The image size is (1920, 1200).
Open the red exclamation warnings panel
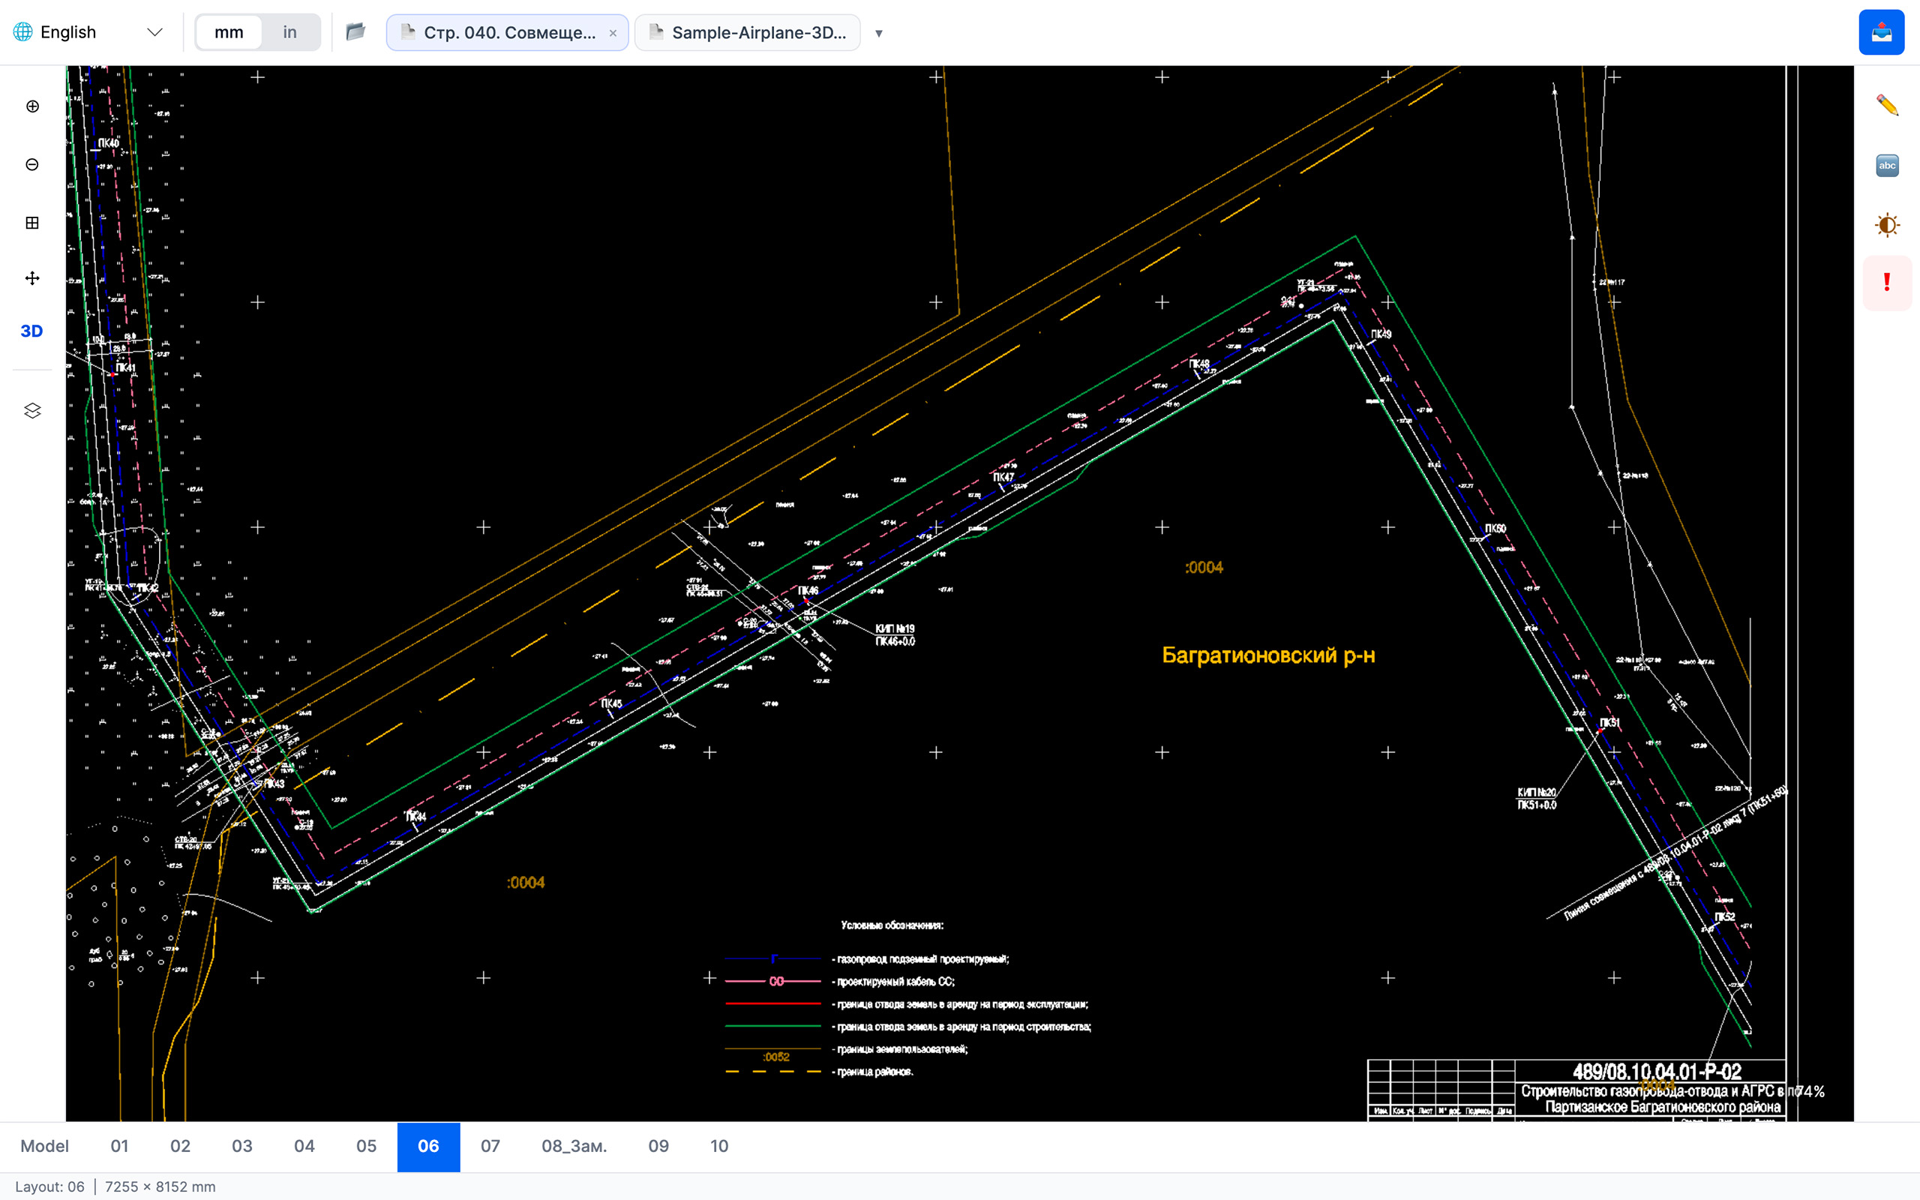[1887, 283]
